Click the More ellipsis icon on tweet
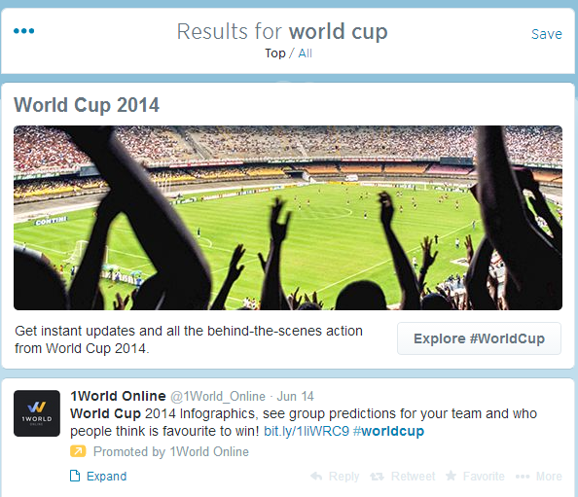Viewport: 578px width, 497px height. click(523, 477)
